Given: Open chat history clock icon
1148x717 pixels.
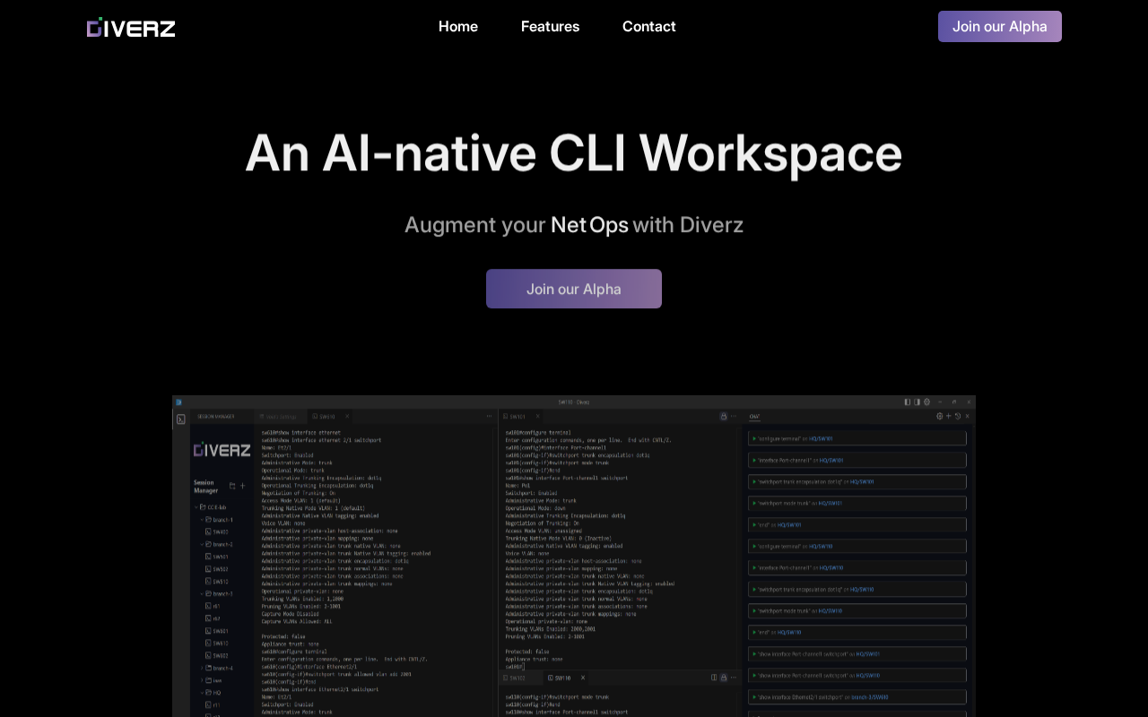Looking at the screenshot, I should click(958, 416).
